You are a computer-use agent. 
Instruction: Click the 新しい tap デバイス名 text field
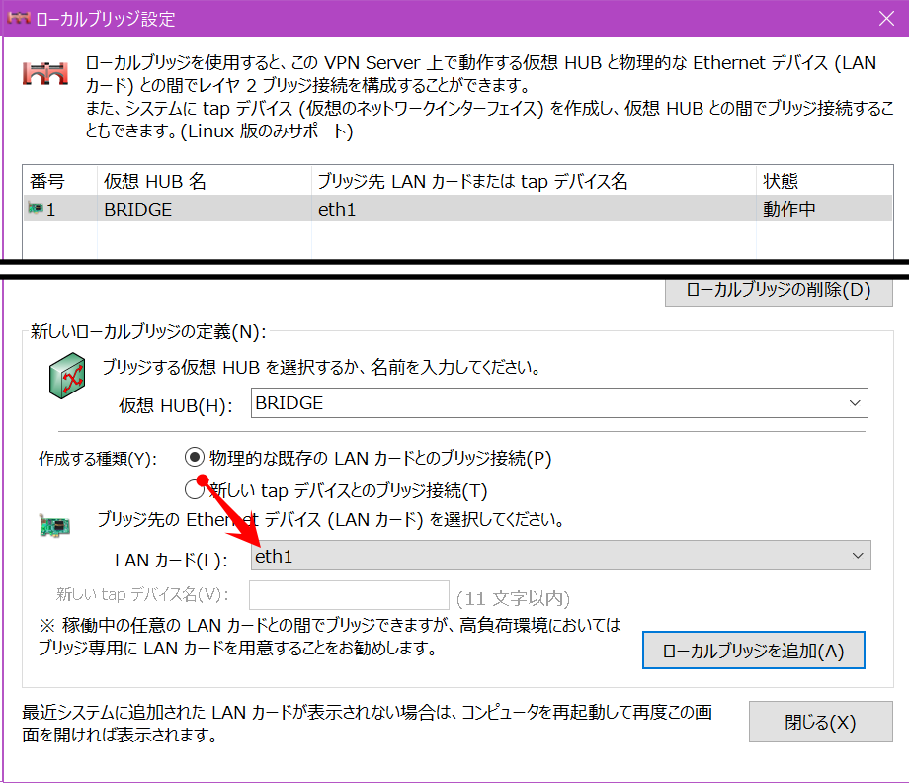pyautogui.click(x=350, y=595)
